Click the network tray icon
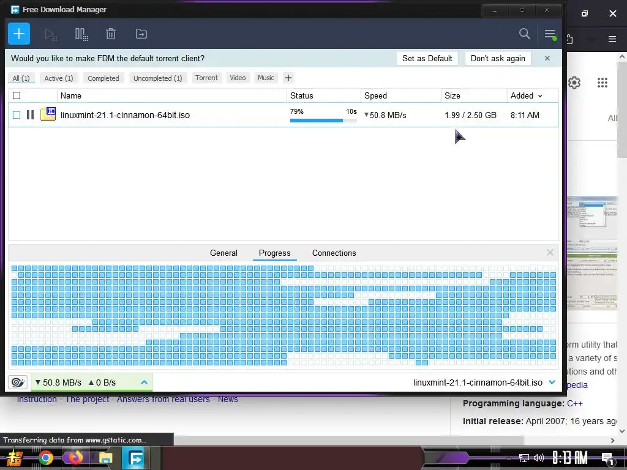Screen dimensions: 627x470 coord(524,458)
